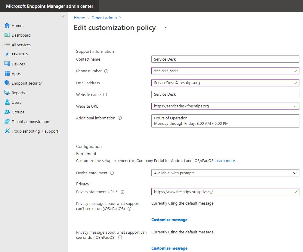The width and height of the screenshot is (303, 252).
Task: Select Reports label in the sidebar
Action: 18,93
